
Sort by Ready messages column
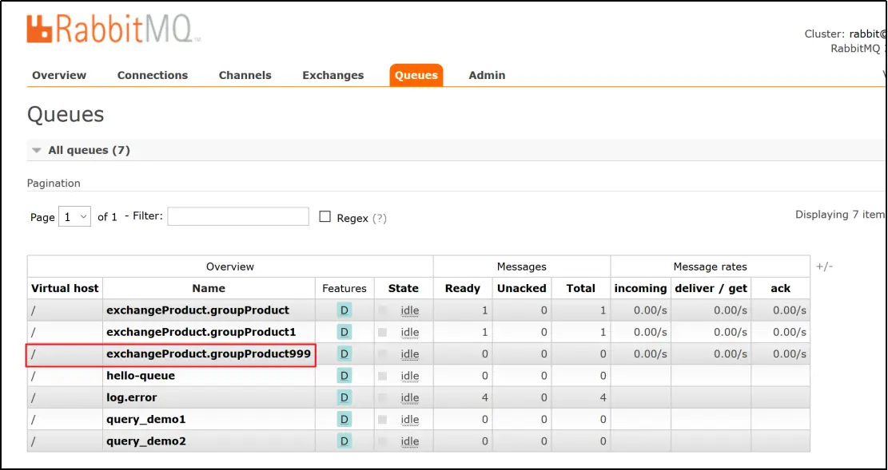tap(463, 288)
